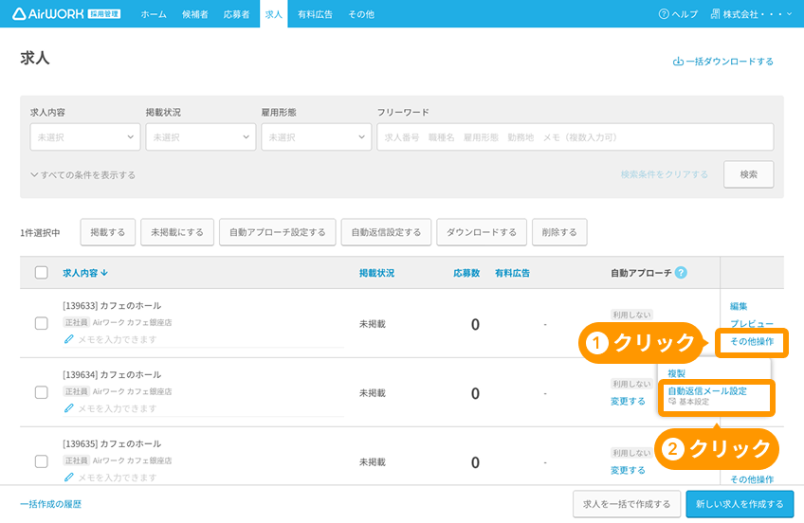The width and height of the screenshot is (804, 523).
Task: Open 一括作成の履歴 link
Action: coord(51,504)
